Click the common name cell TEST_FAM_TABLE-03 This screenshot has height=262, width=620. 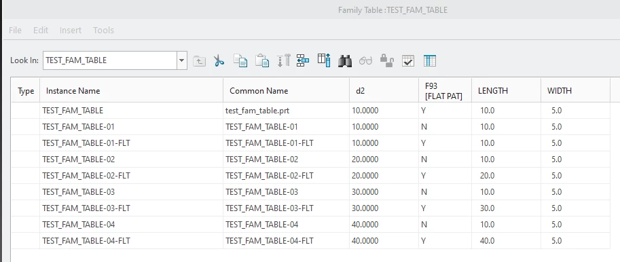287,192
